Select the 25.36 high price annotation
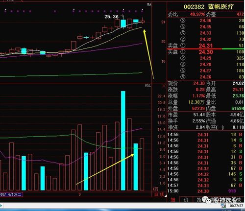Viewport: 245px width, 211px height. click(111, 17)
